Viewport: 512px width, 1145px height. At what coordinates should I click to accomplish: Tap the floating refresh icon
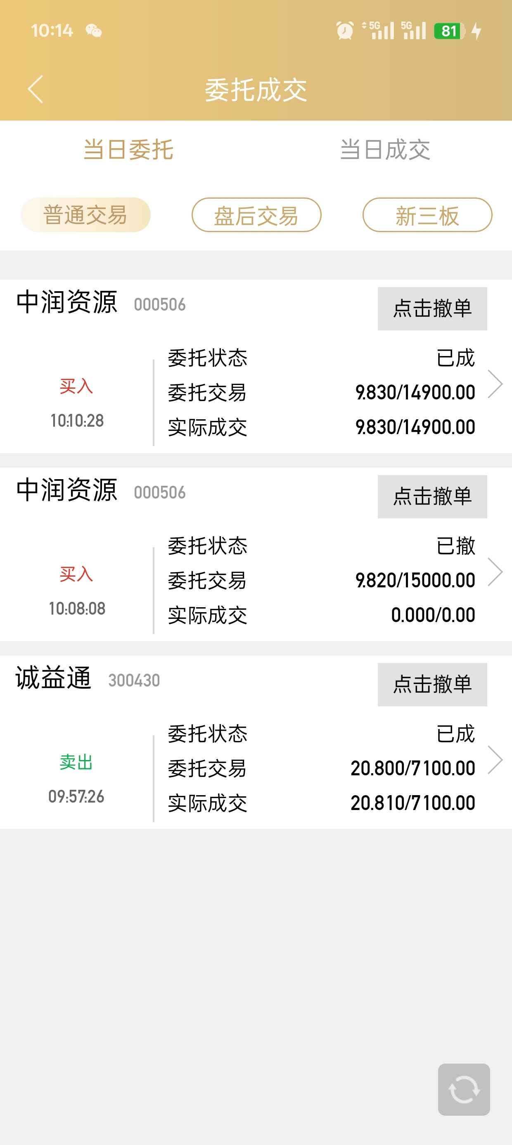click(x=464, y=1089)
